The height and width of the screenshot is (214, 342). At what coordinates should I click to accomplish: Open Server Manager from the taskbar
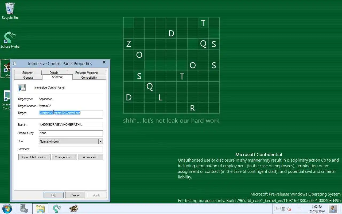(x=24, y=209)
